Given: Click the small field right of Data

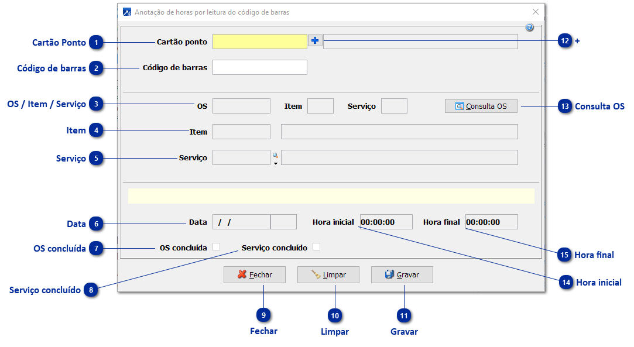Looking at the screenshot, I should (283, 222).
